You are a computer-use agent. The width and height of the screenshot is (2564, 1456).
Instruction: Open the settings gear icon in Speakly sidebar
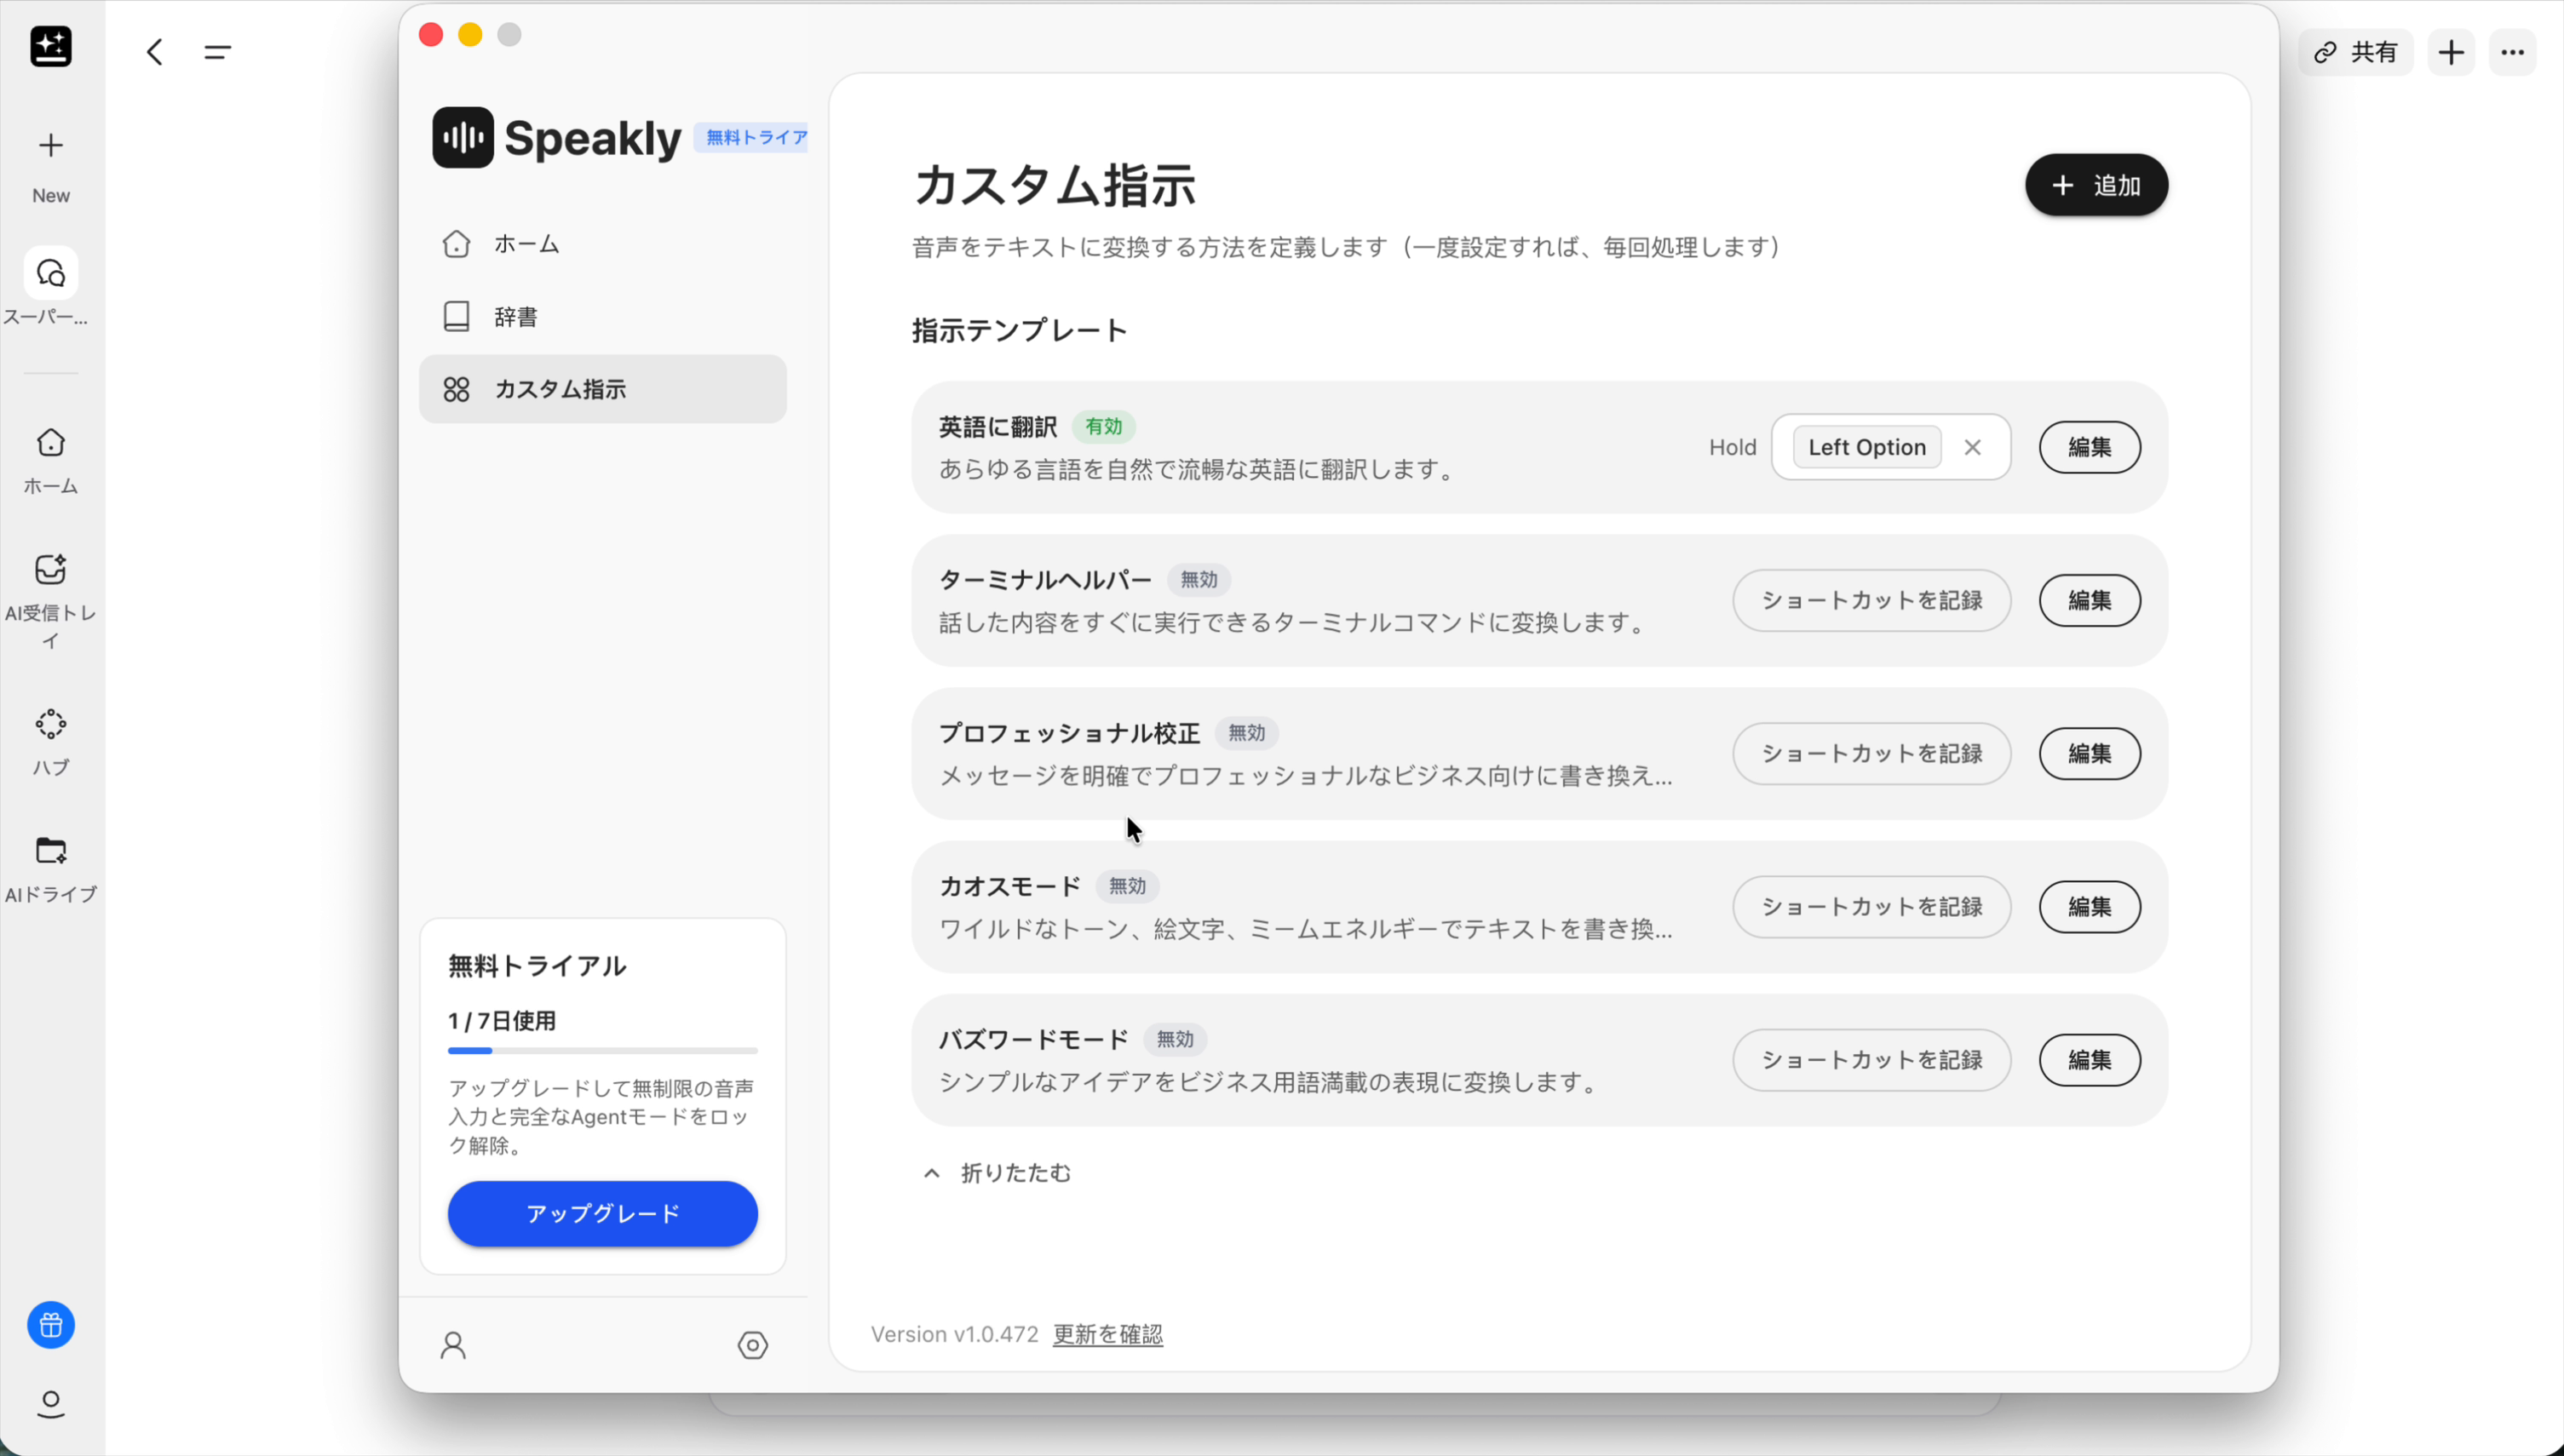tap(752, 1345)
